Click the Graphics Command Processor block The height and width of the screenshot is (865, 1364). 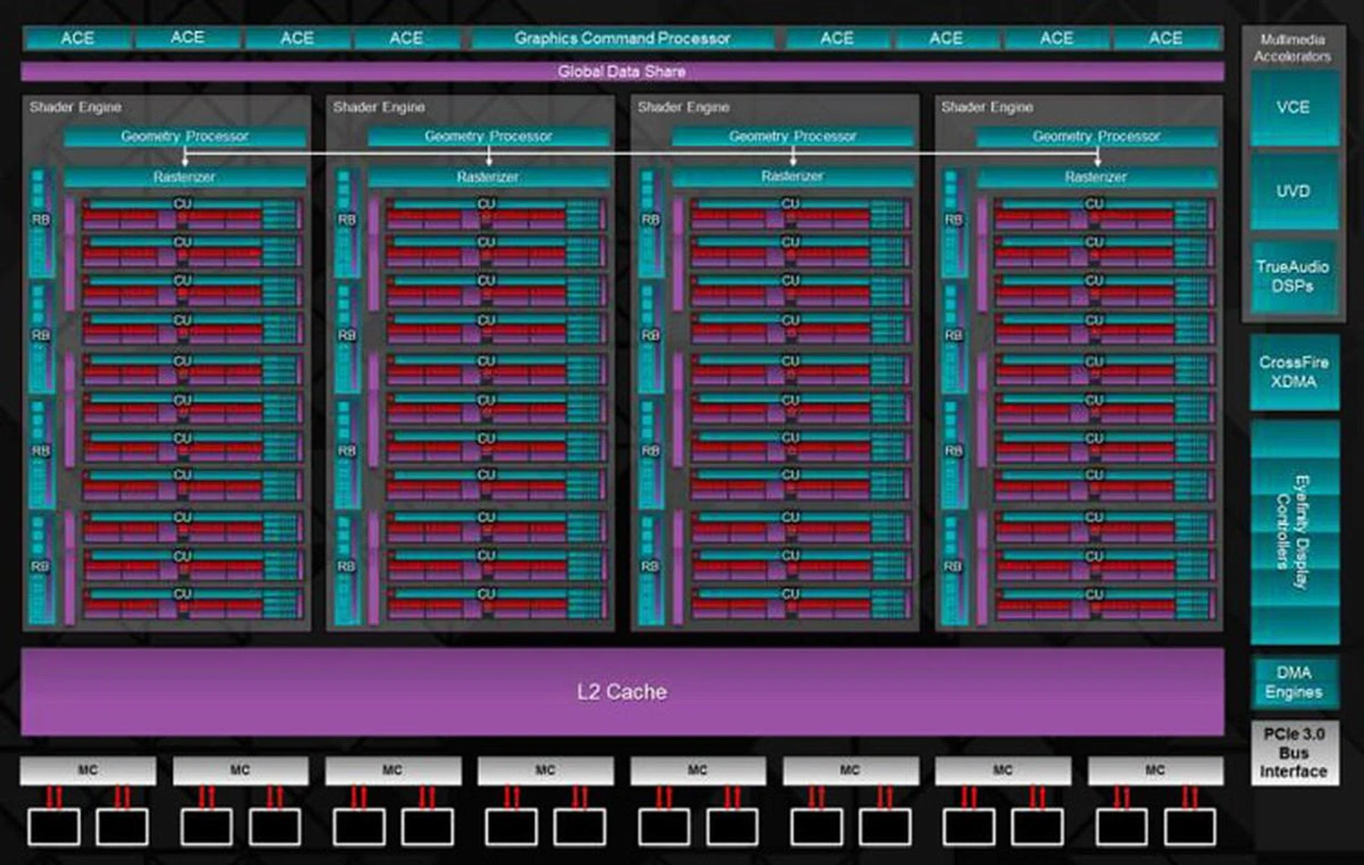pyautogui.click(x=622, y=38)
